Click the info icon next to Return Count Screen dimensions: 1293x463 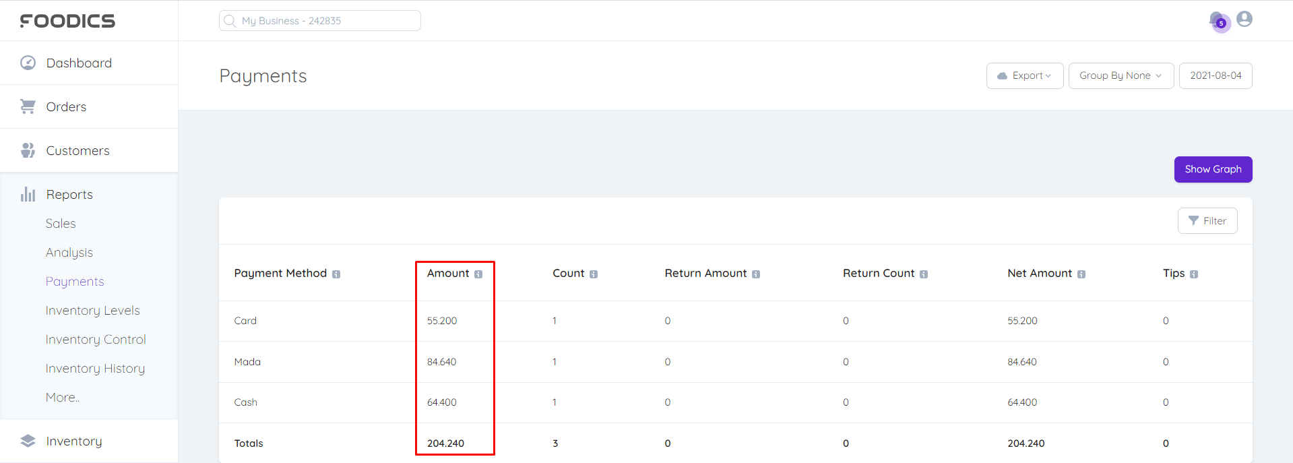[924, 274]
